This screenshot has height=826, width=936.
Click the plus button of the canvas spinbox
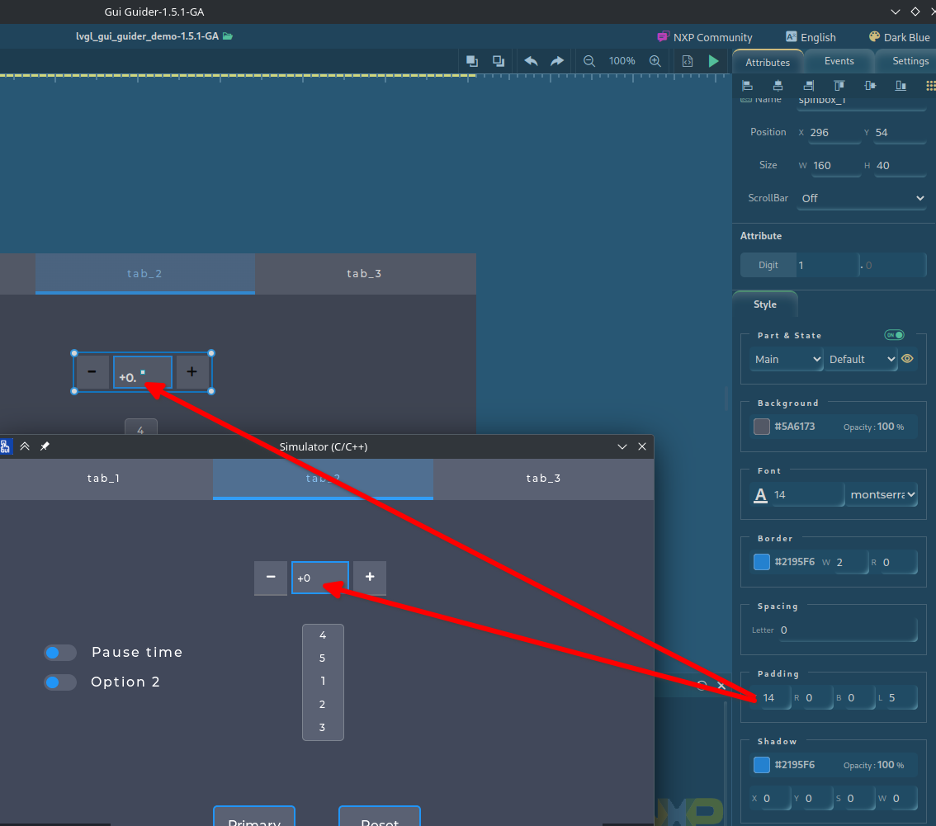point(191,372)
